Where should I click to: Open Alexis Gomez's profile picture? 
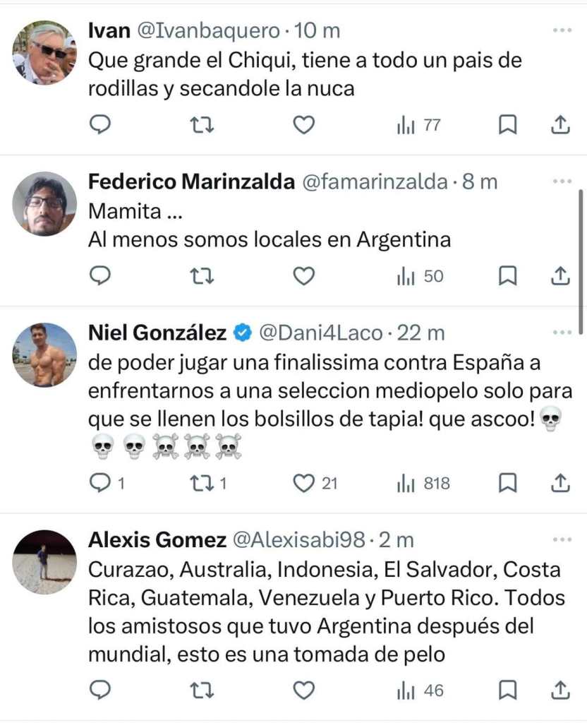point(44,563)
